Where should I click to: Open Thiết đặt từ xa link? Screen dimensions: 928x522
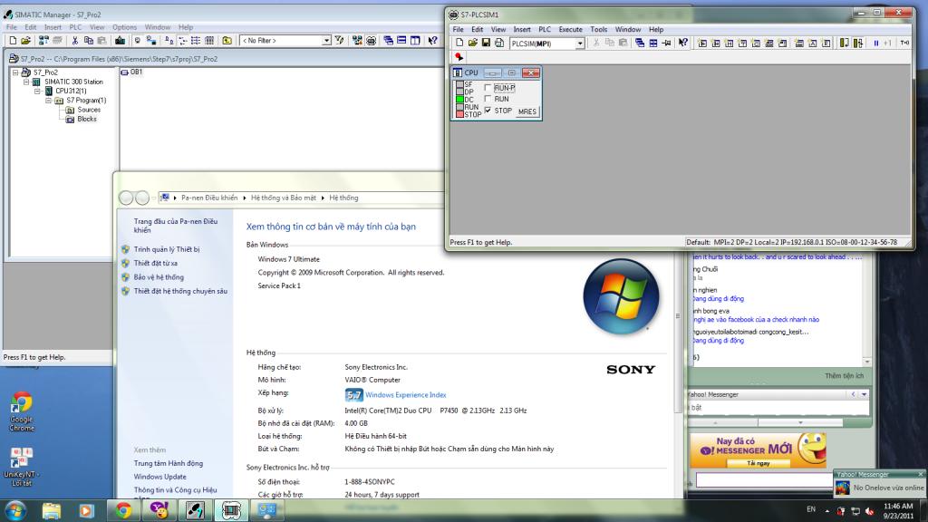tap(155, 264)
